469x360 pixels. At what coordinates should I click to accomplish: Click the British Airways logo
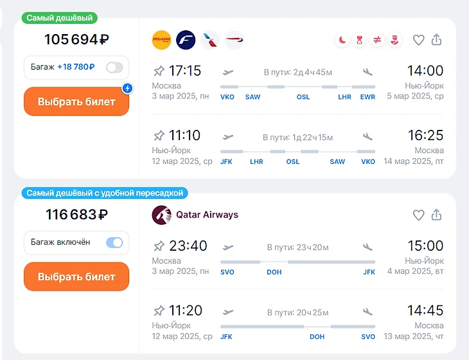click(x=234, y=40)
